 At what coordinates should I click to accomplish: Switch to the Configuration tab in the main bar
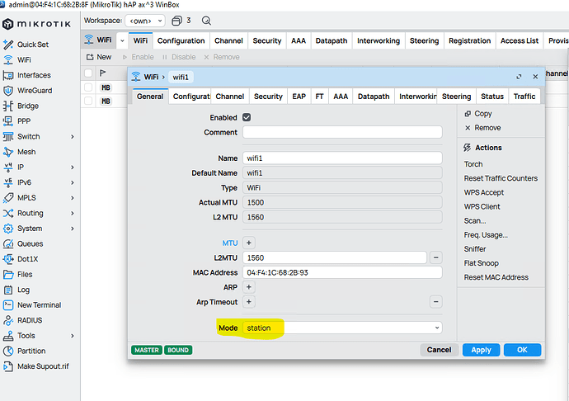[181, 40]
